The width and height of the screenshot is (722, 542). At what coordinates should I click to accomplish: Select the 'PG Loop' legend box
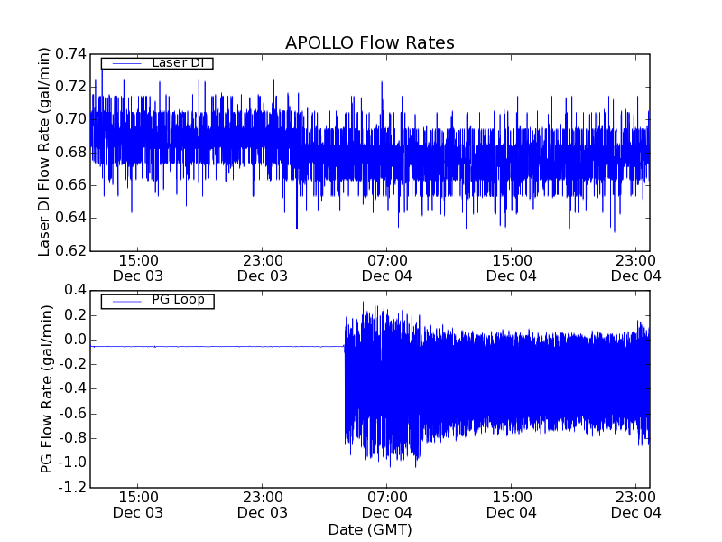click(x=157, y=302)
